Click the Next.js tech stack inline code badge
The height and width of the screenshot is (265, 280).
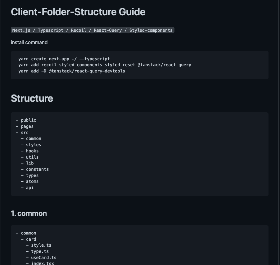[x=92, y=30]
